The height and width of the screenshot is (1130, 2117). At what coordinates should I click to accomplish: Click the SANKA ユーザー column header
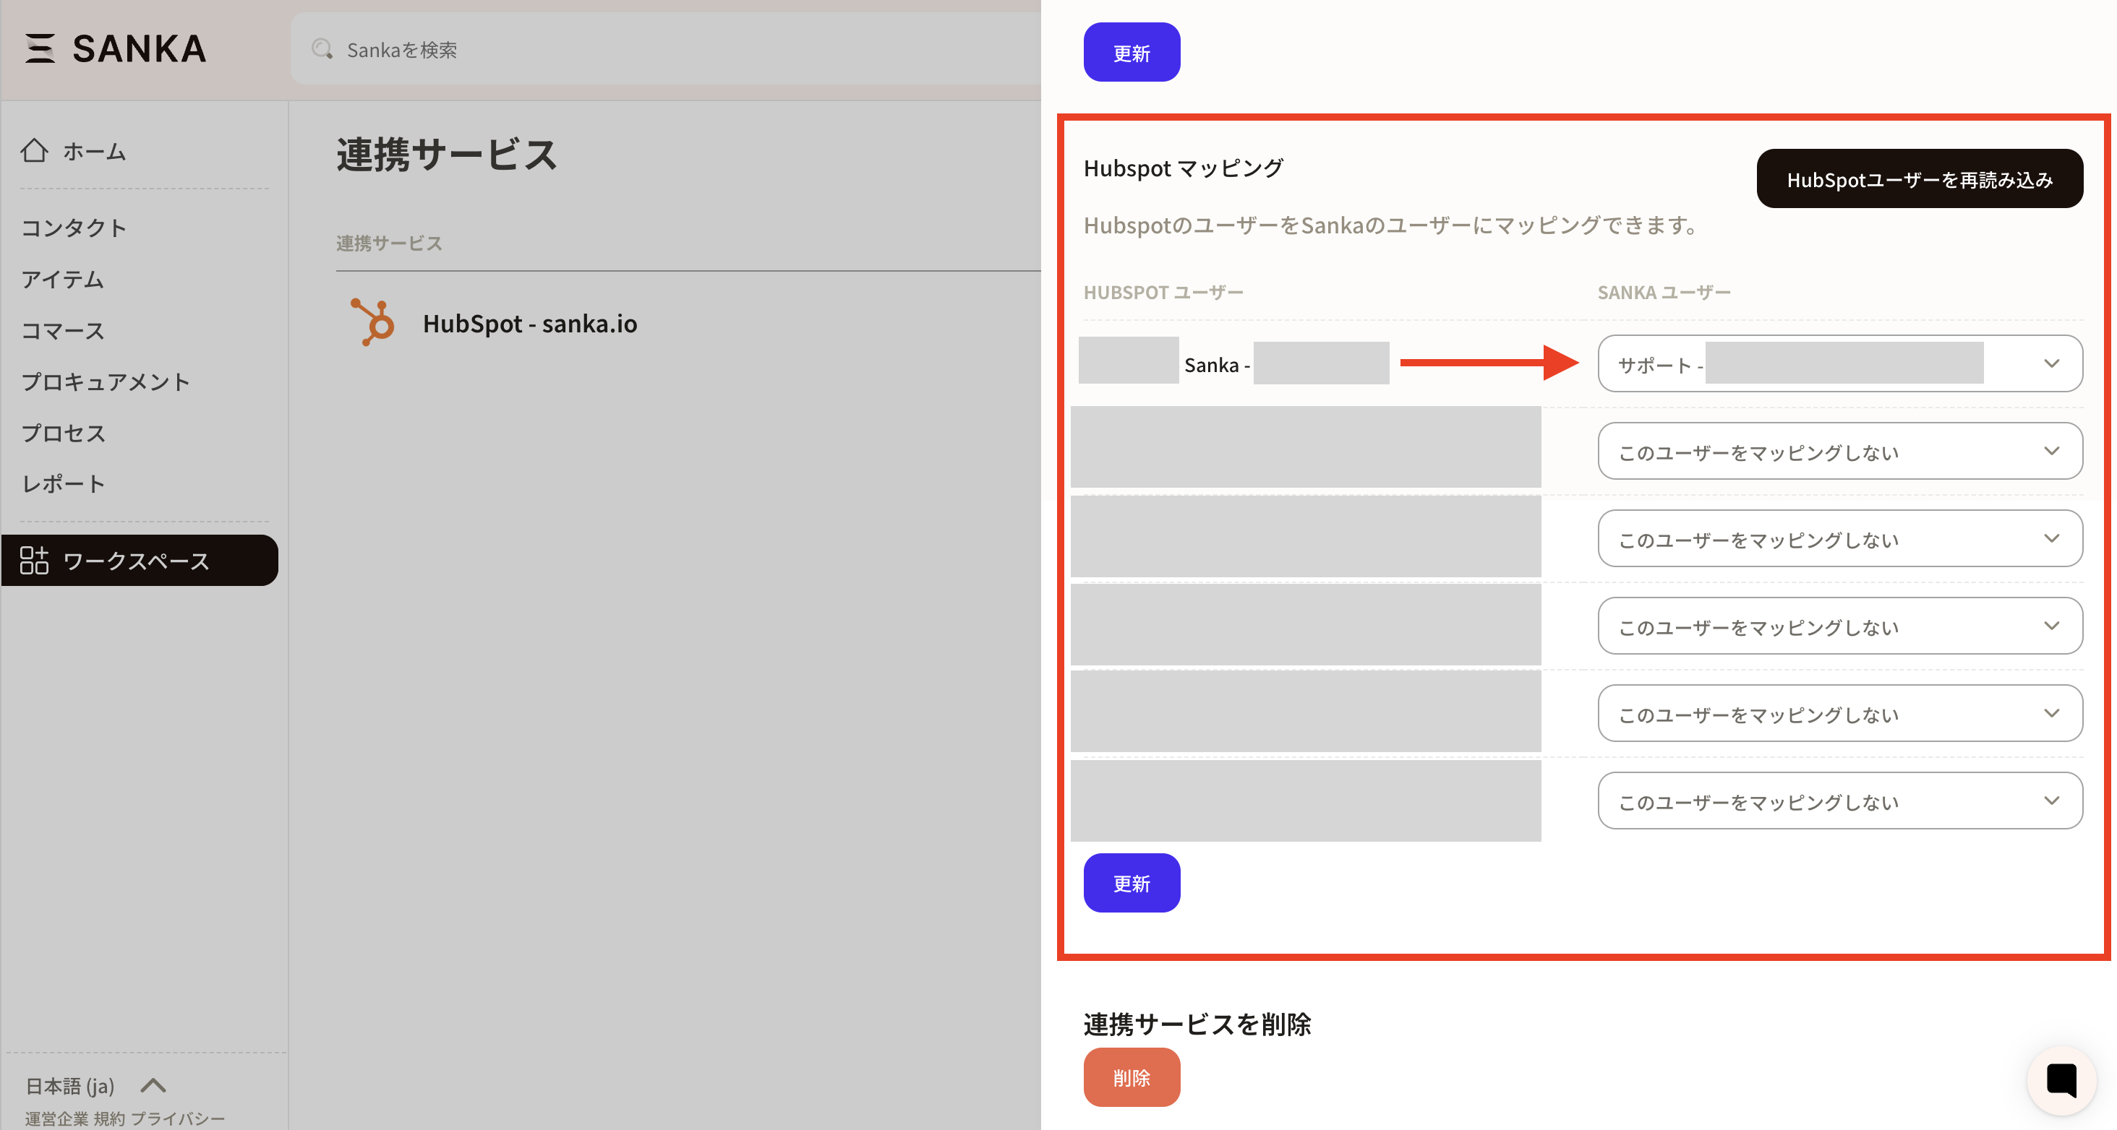[x=1664, y=293]
